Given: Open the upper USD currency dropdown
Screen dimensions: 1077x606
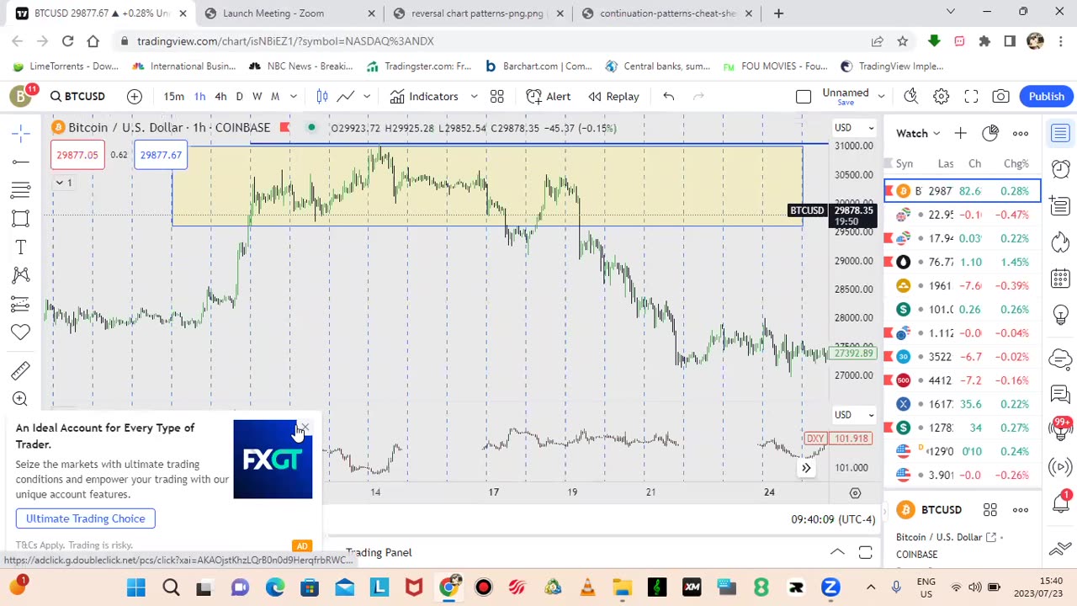Looking at the screenshot, I should click(x=853, y=128).
